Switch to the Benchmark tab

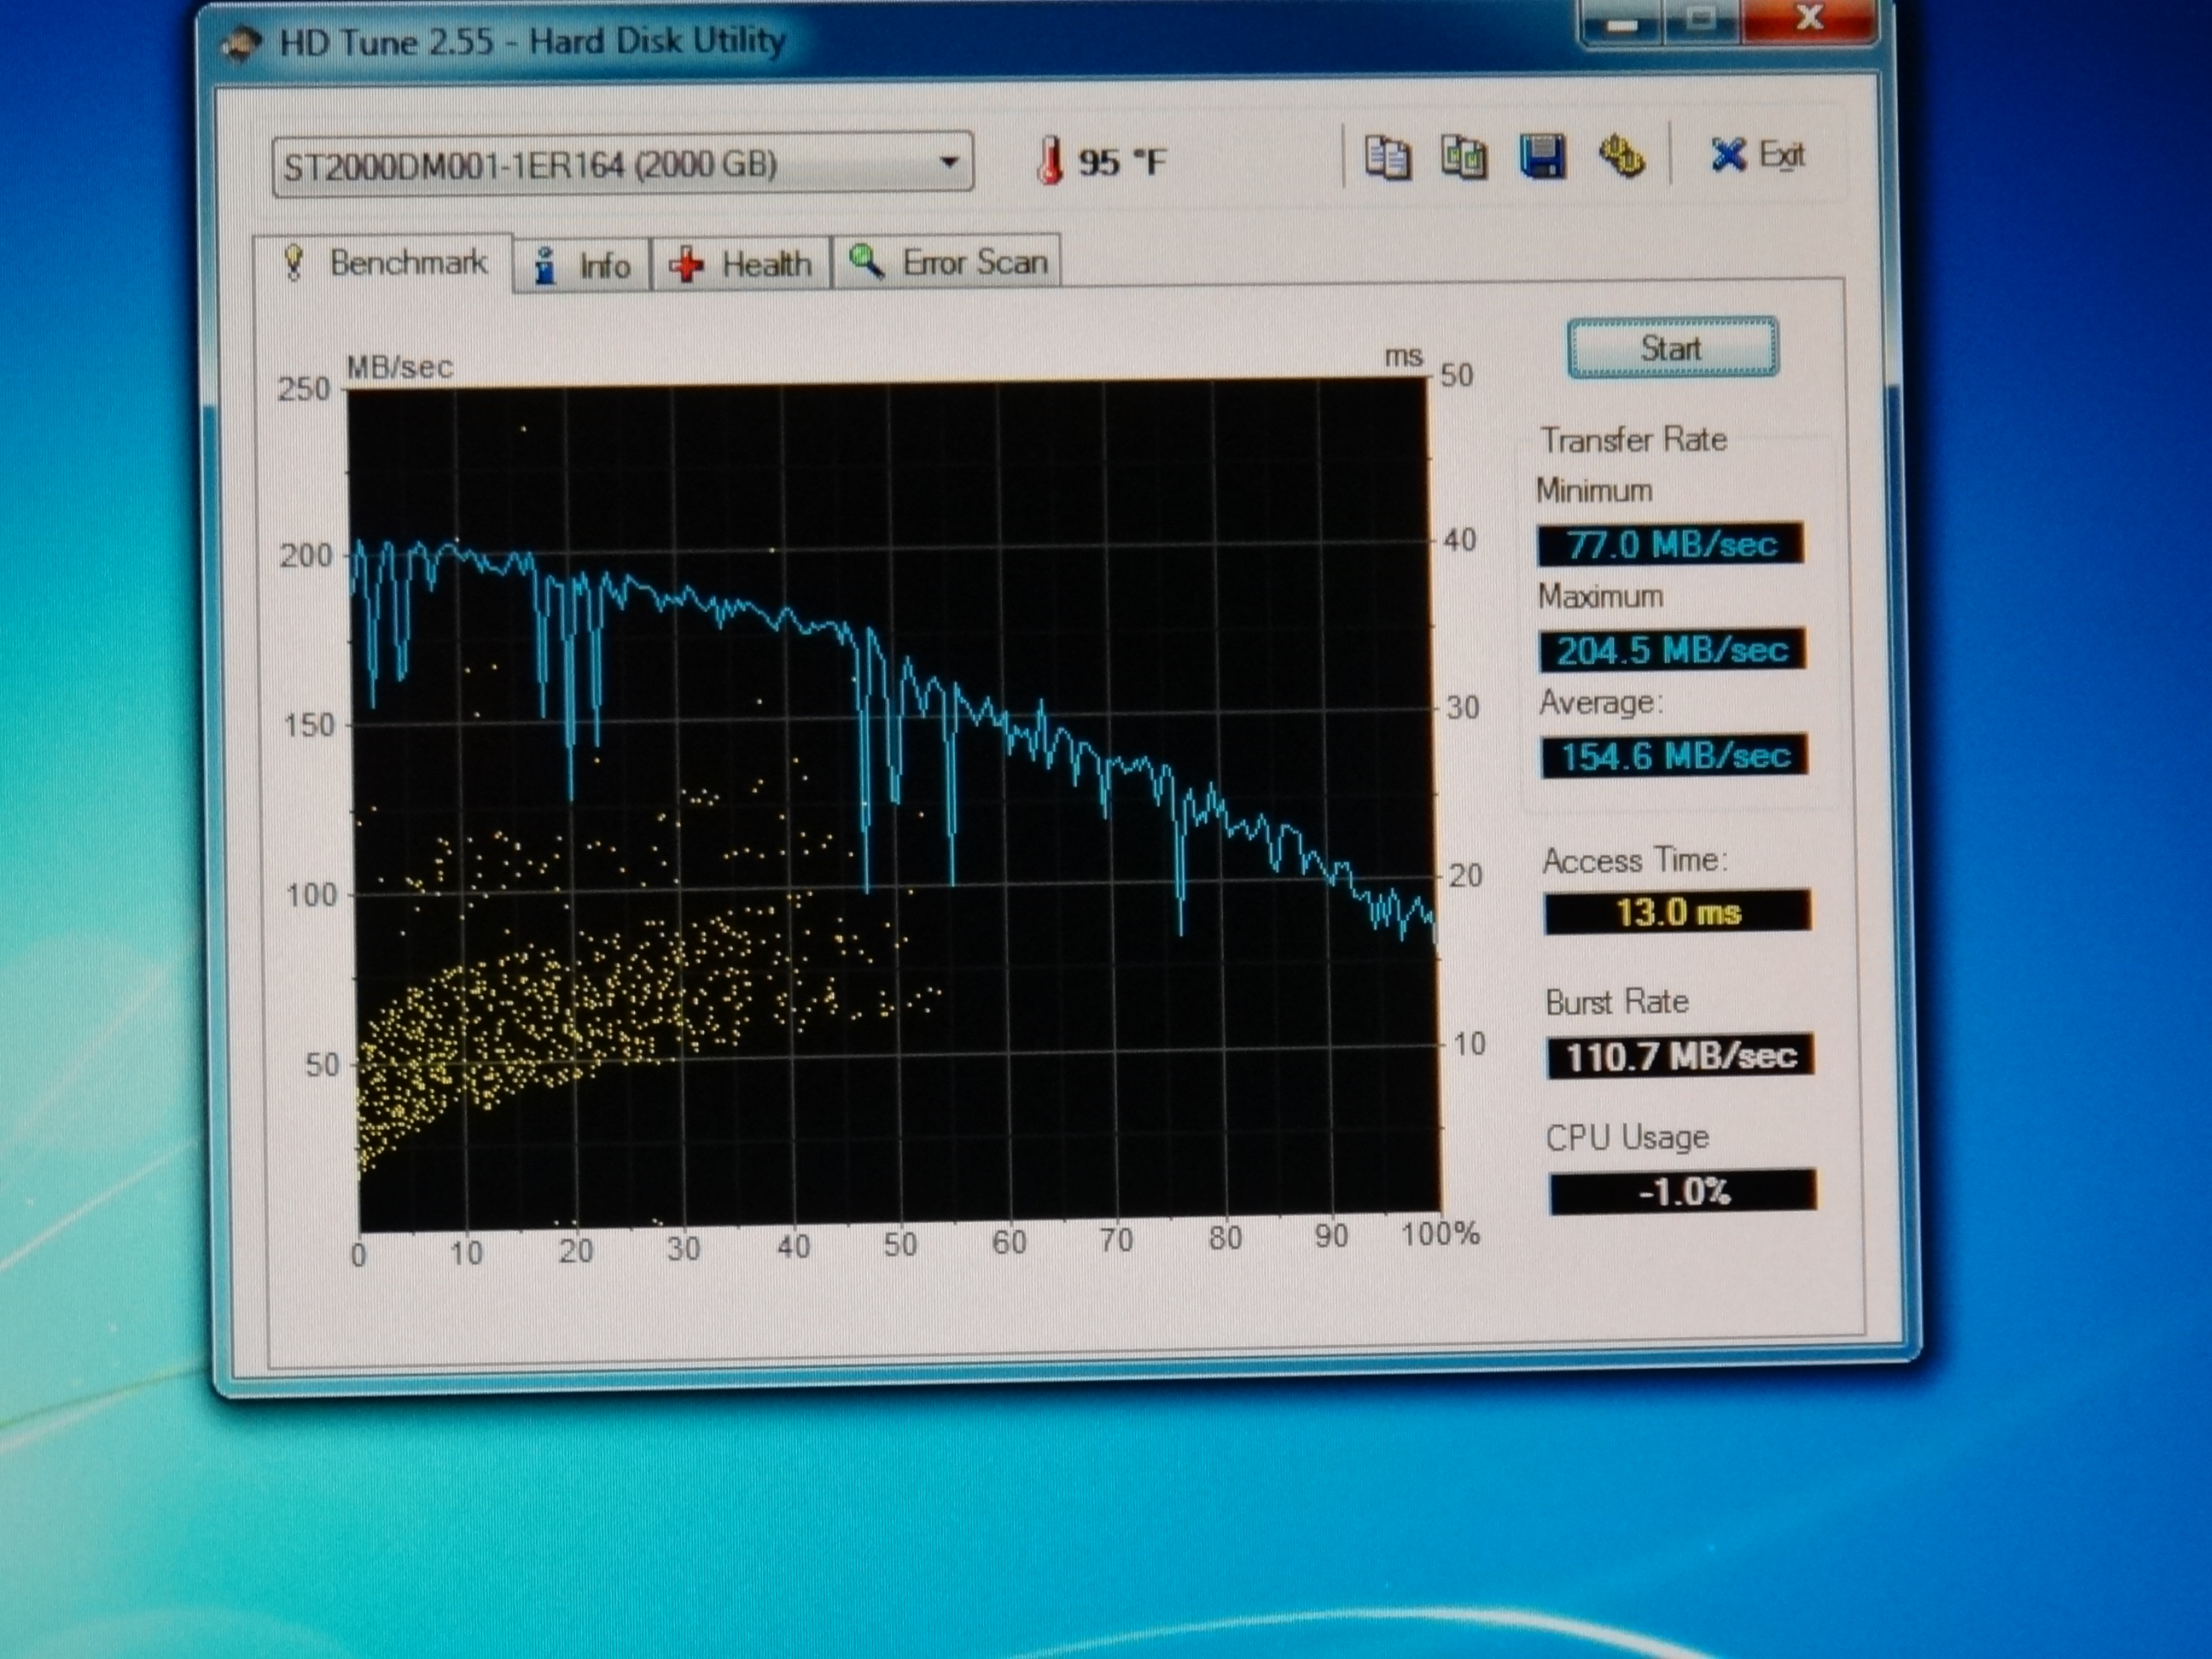(x=385, y=263)
